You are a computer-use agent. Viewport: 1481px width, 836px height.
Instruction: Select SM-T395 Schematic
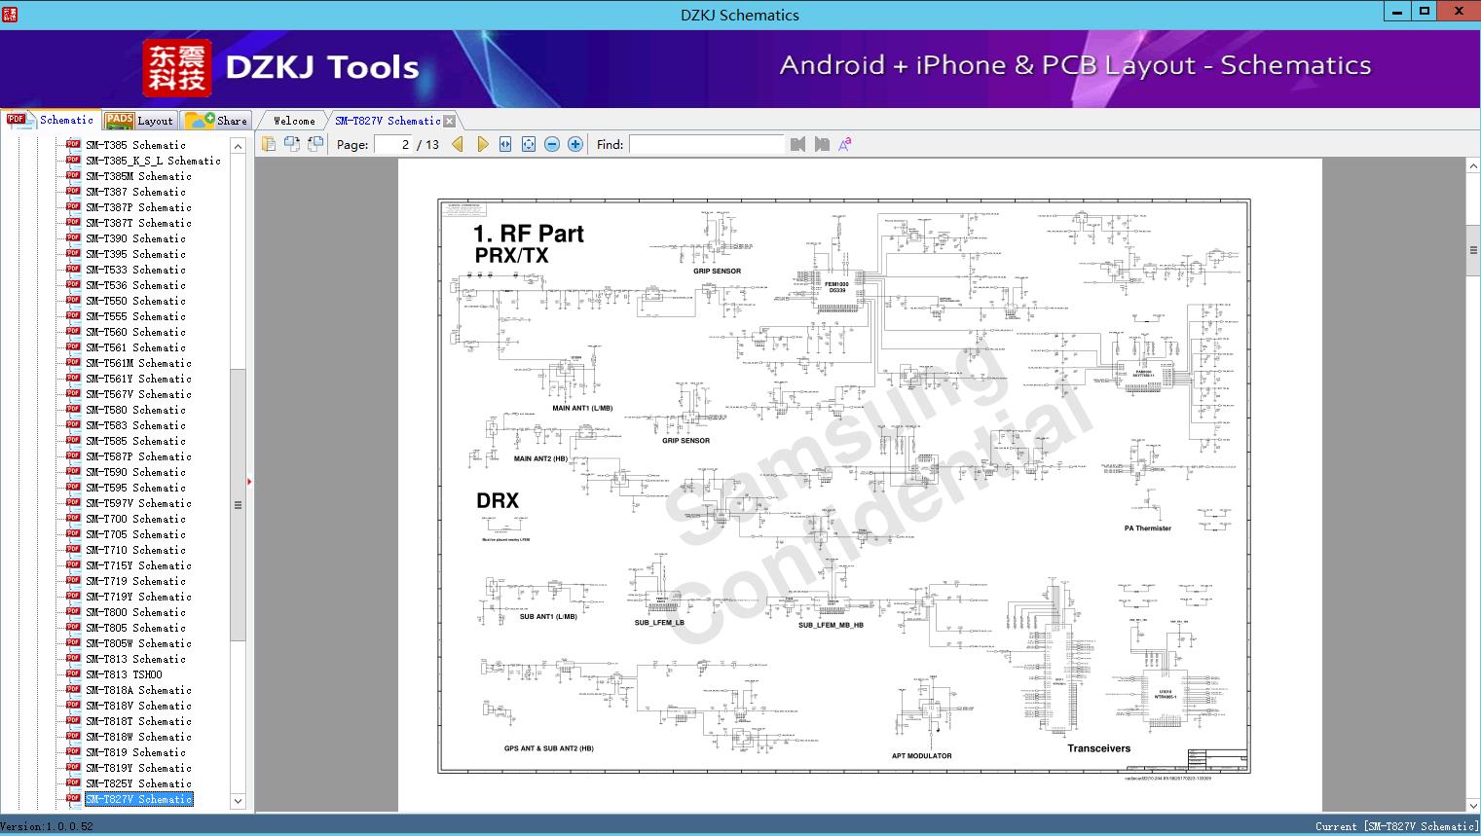[135, 254]
